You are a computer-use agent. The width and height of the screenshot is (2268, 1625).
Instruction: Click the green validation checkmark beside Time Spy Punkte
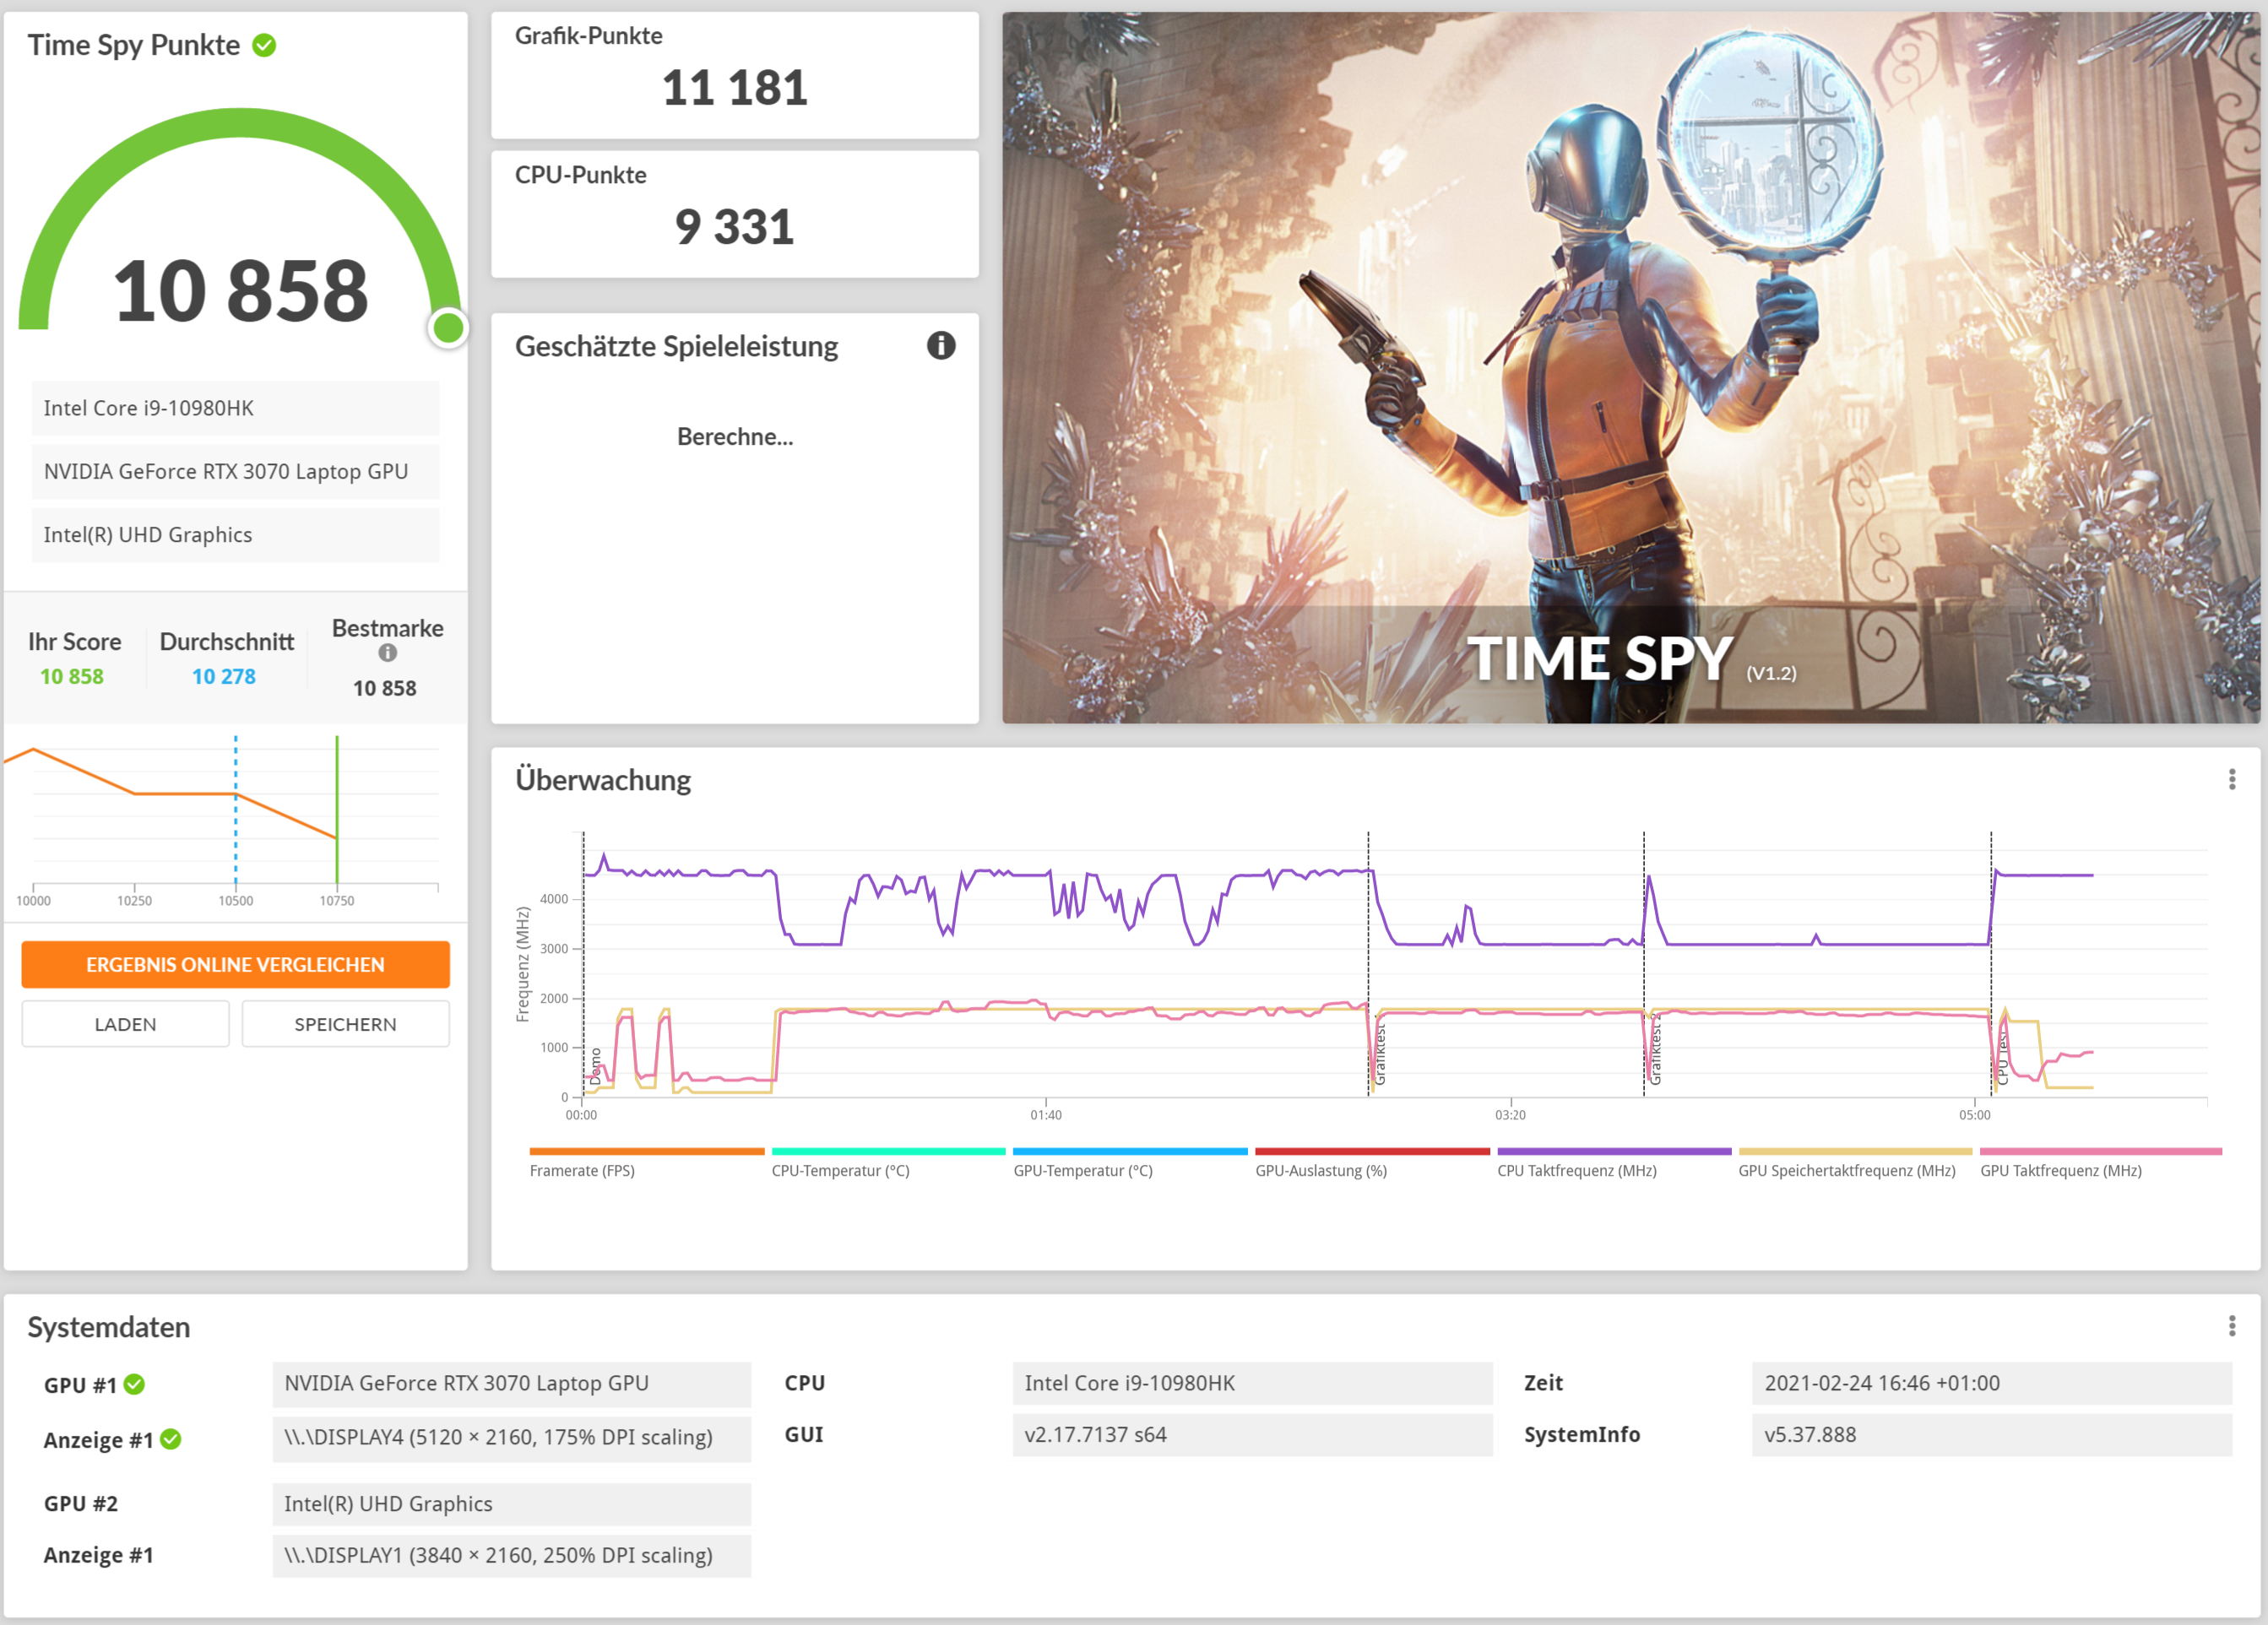pos(264,45)
